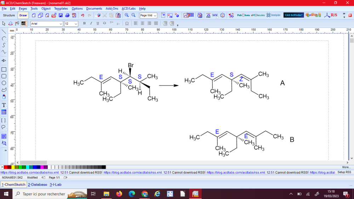
Task: Pick the red swatch in color palette
Action: 6,167
